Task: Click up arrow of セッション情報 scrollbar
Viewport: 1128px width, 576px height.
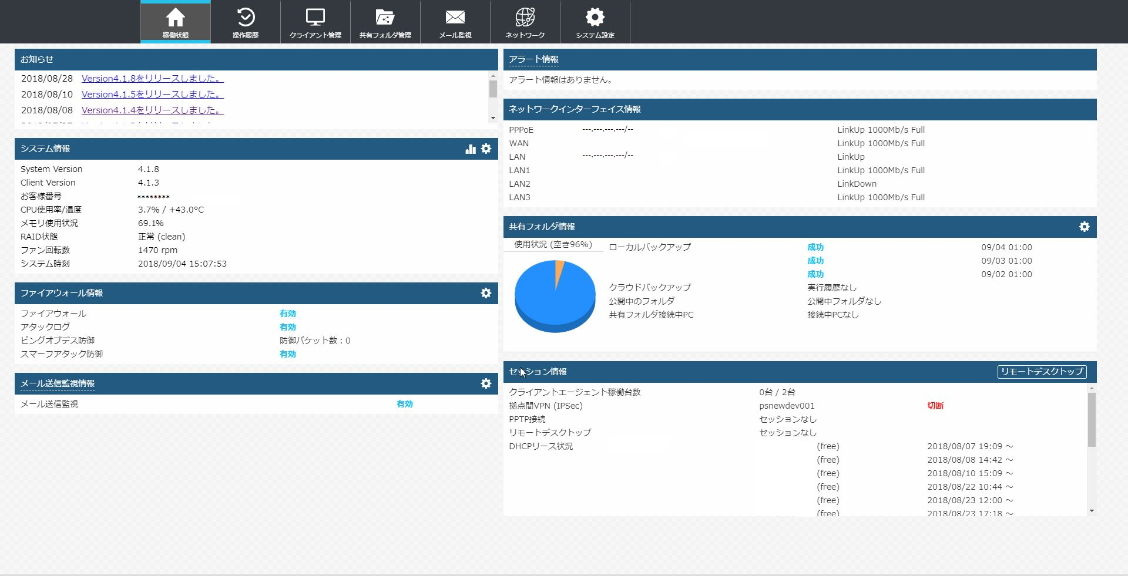Action: [1092, 388]
